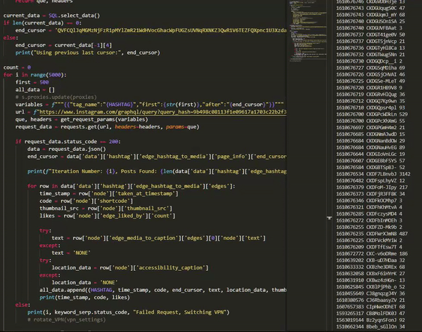
Task: Click the line 'end_cursor = current_data[-1][4]'
Action: (x=63, y=46)
